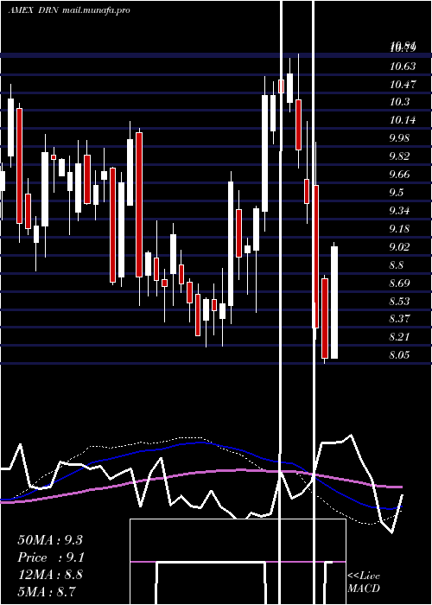Click the 9.5 price axis label
The width and height of the screenshot is (432, 605).
pyautogui.click(x=398, y=193)
